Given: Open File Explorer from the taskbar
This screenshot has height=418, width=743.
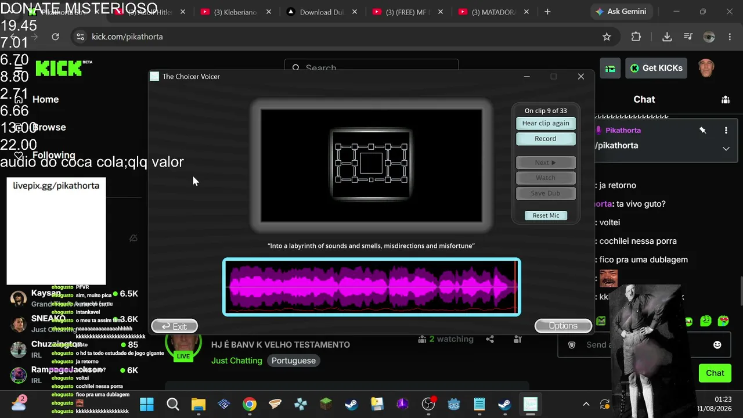Looking at the screenshot, I should pos(199,404).
